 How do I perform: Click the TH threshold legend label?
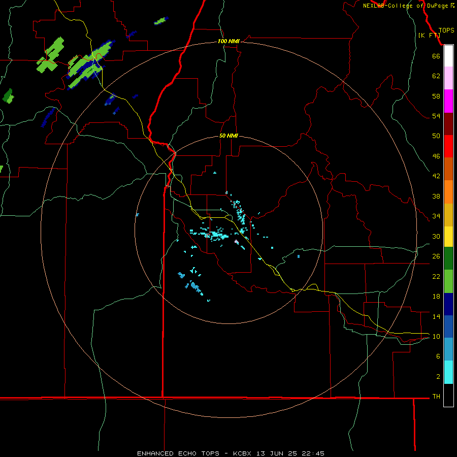click(436, 397)
